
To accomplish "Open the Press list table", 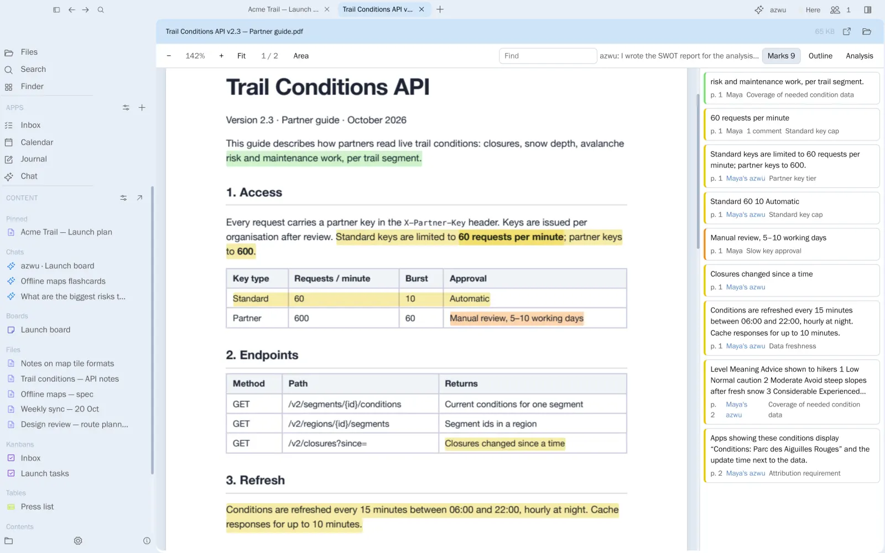I will pyautogui.click(x=37, y=507).
